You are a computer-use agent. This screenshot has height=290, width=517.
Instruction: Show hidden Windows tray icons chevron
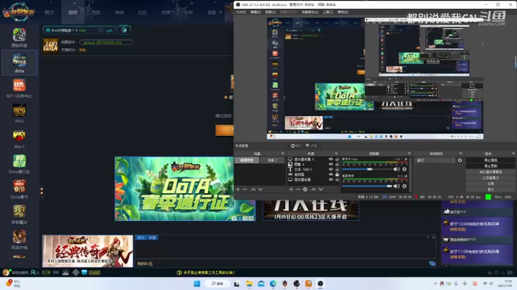pos(435,284)
